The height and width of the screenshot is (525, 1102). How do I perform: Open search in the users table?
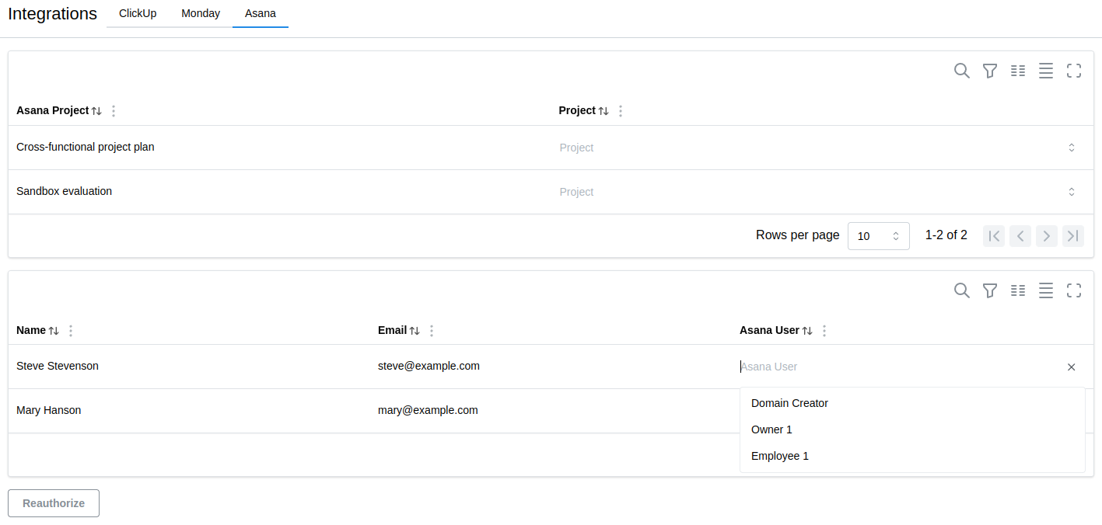[962, 290]
